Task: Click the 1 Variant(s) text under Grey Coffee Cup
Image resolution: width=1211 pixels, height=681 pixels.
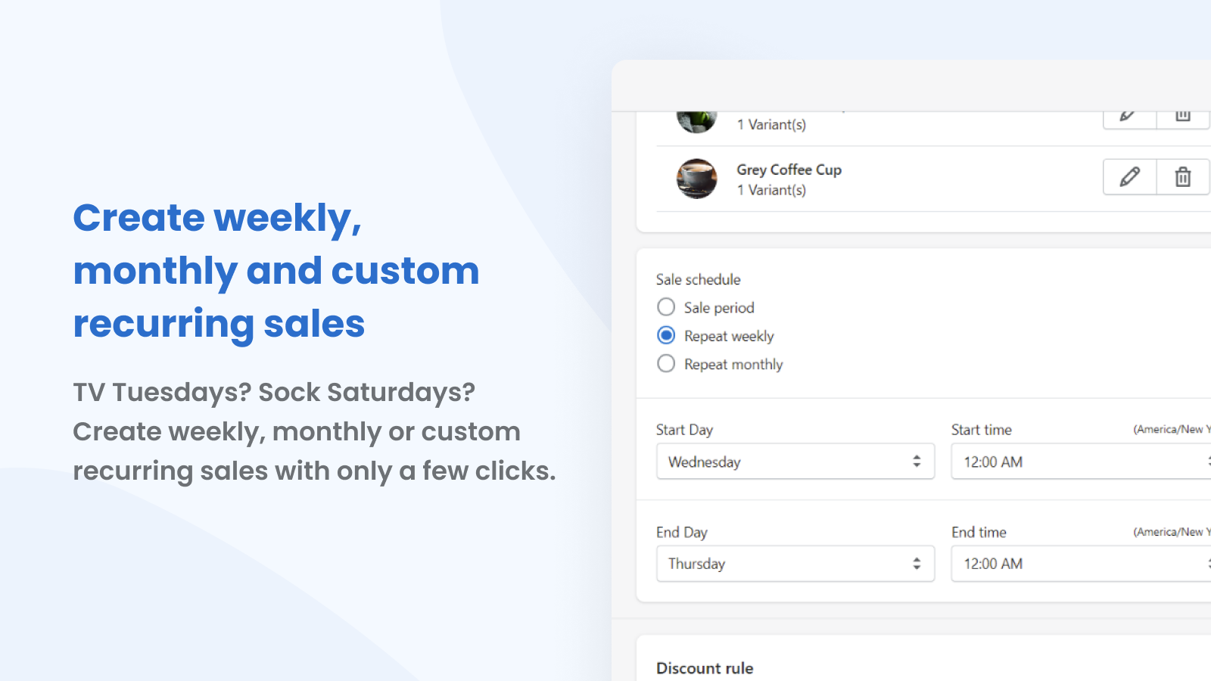Action: point(771,190)
